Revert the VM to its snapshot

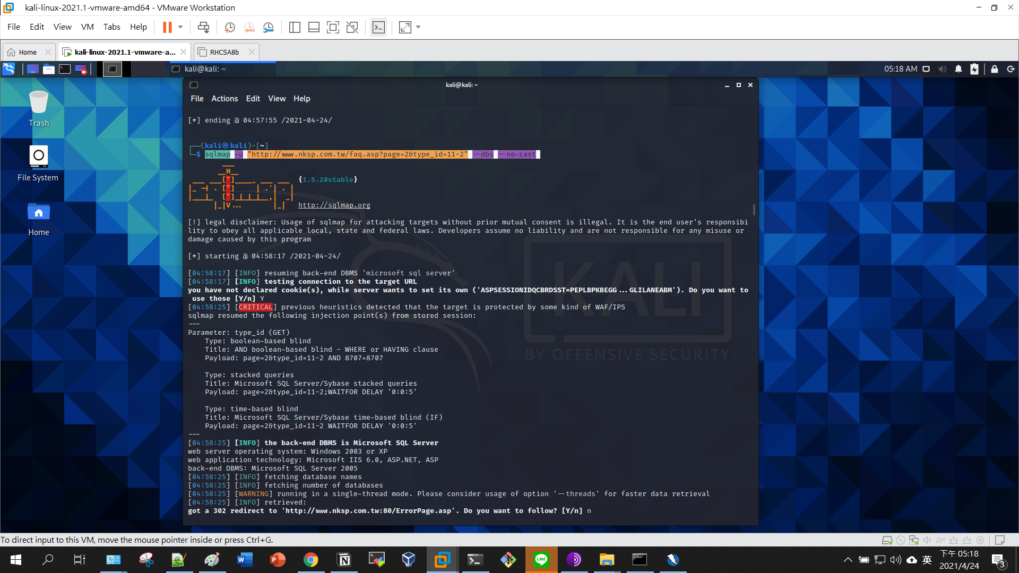point(249,27)
